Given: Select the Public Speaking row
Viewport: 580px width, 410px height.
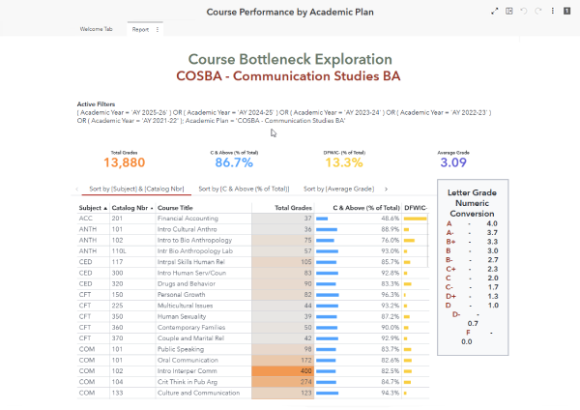Looking at the screenshot, I should [253, 349].
